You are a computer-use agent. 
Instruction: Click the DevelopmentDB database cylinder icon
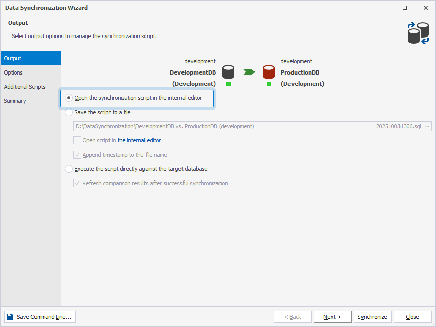point(228,71)
